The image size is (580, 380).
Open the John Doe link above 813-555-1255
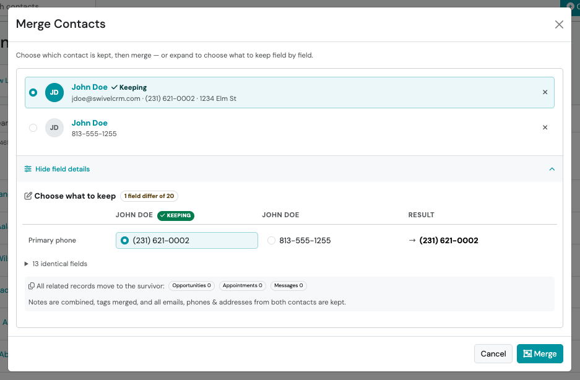click(x=90, y=123)
